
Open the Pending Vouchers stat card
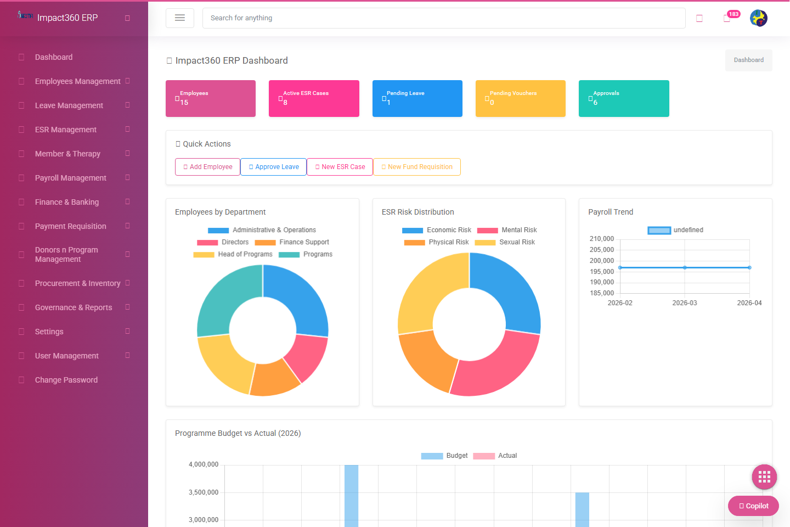521,98
